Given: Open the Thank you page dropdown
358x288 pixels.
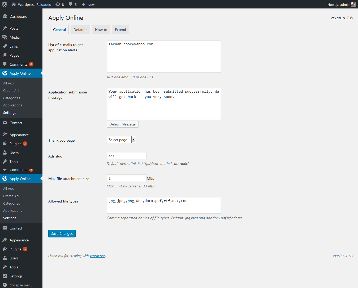Looking at the screenshot, I should (x=121, y=140).
